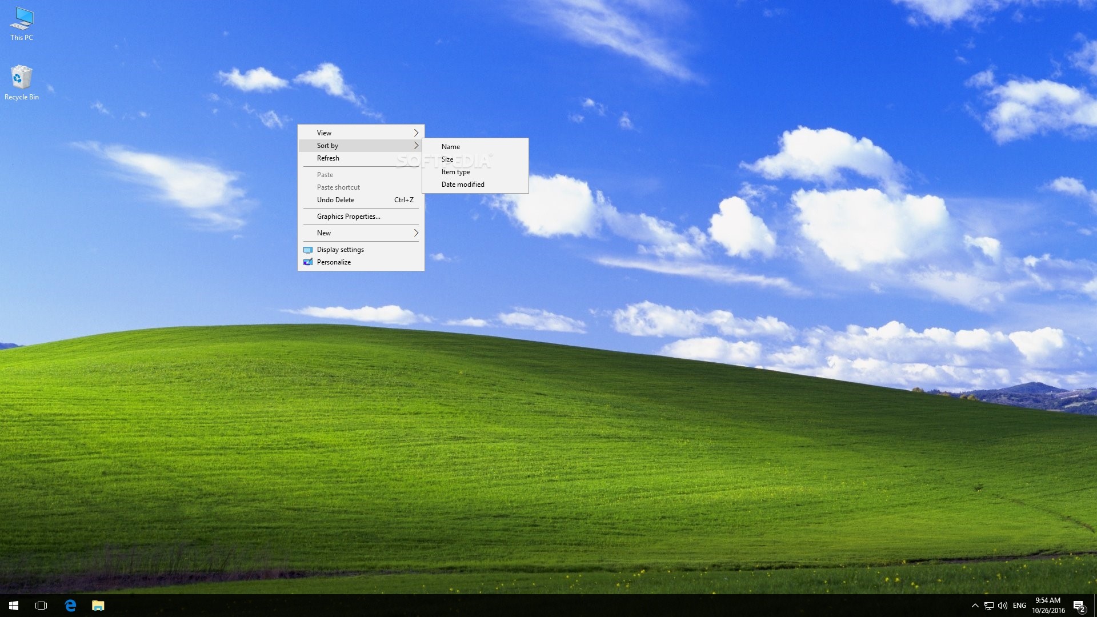Viewport: 1097px width, 617px height.
Task: Click the Show desktop sliver at the taskbar's end
Action: pos(1095,606)
